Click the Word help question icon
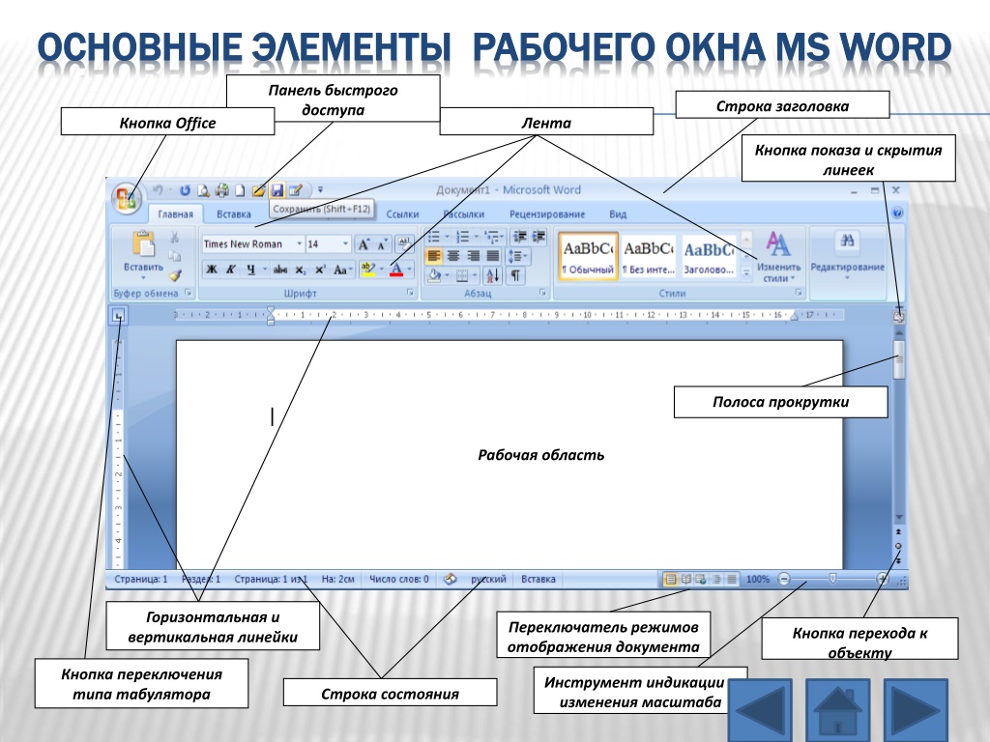The image size is (990, 742). (x=897, y=214)
